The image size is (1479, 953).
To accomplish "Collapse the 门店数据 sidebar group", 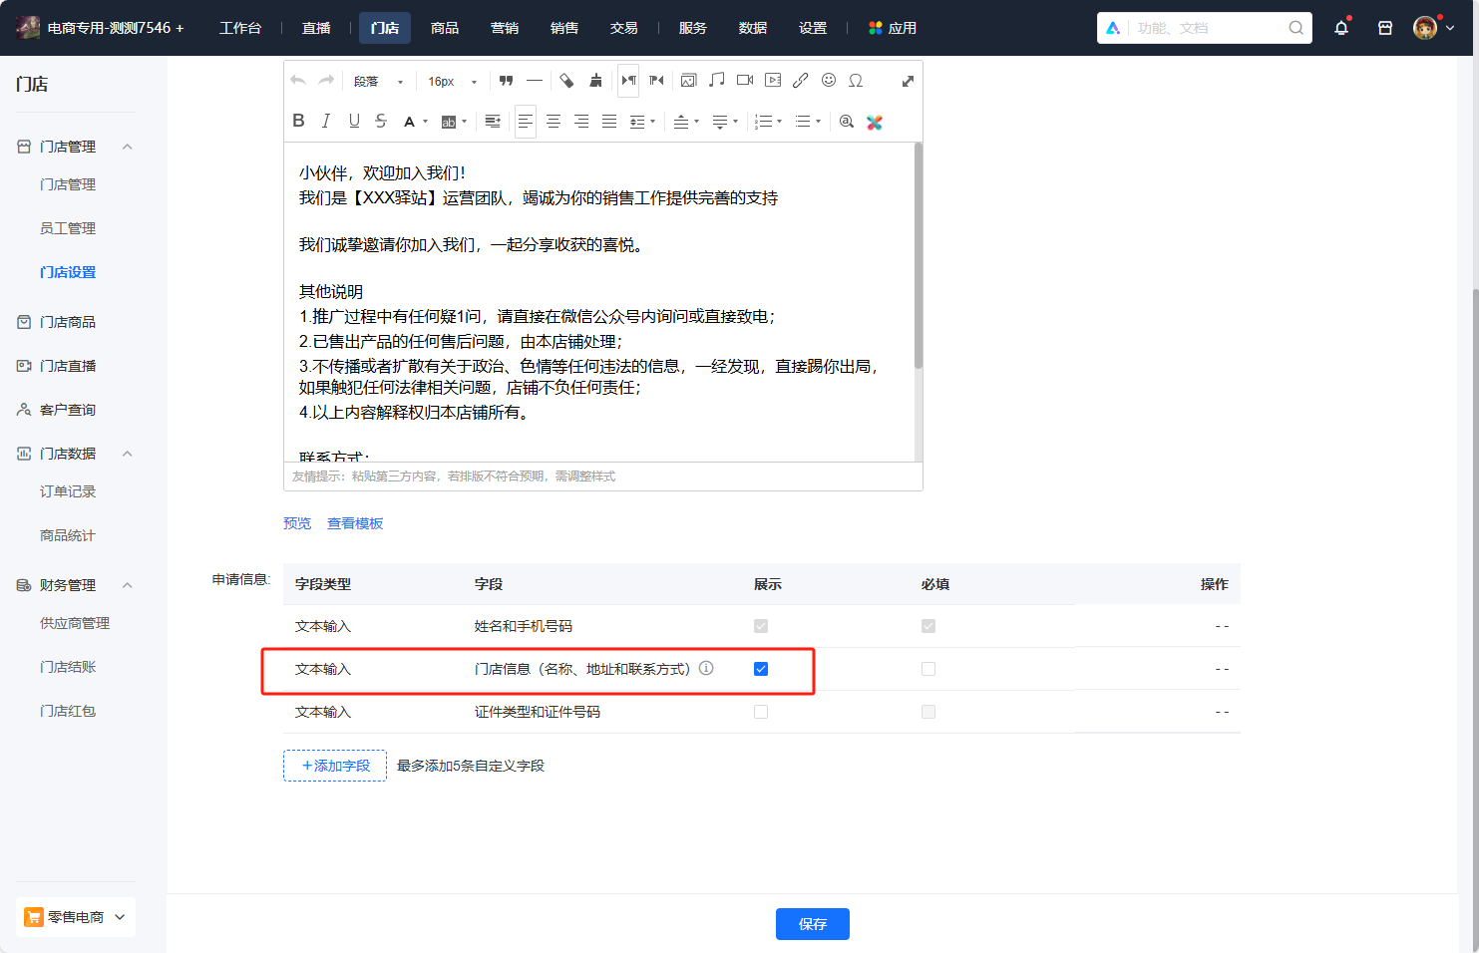I will click(127, 454).
